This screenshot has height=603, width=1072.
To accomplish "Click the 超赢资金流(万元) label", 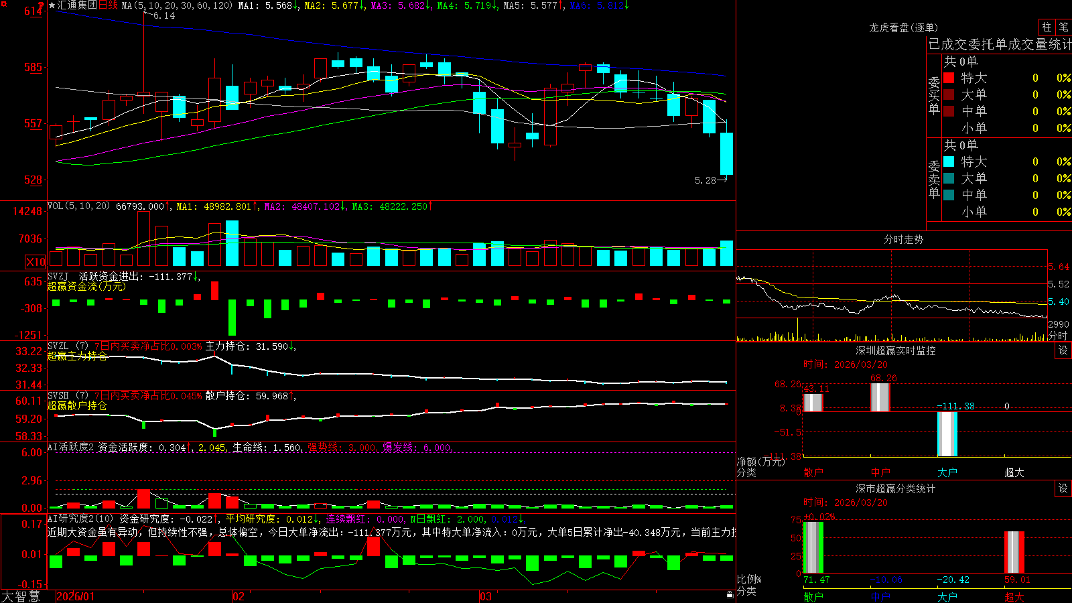I will click(86, 287).
